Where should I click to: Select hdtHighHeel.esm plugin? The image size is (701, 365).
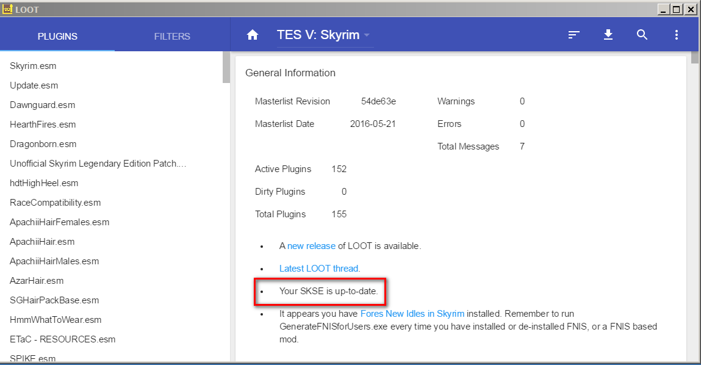[43, 182]
